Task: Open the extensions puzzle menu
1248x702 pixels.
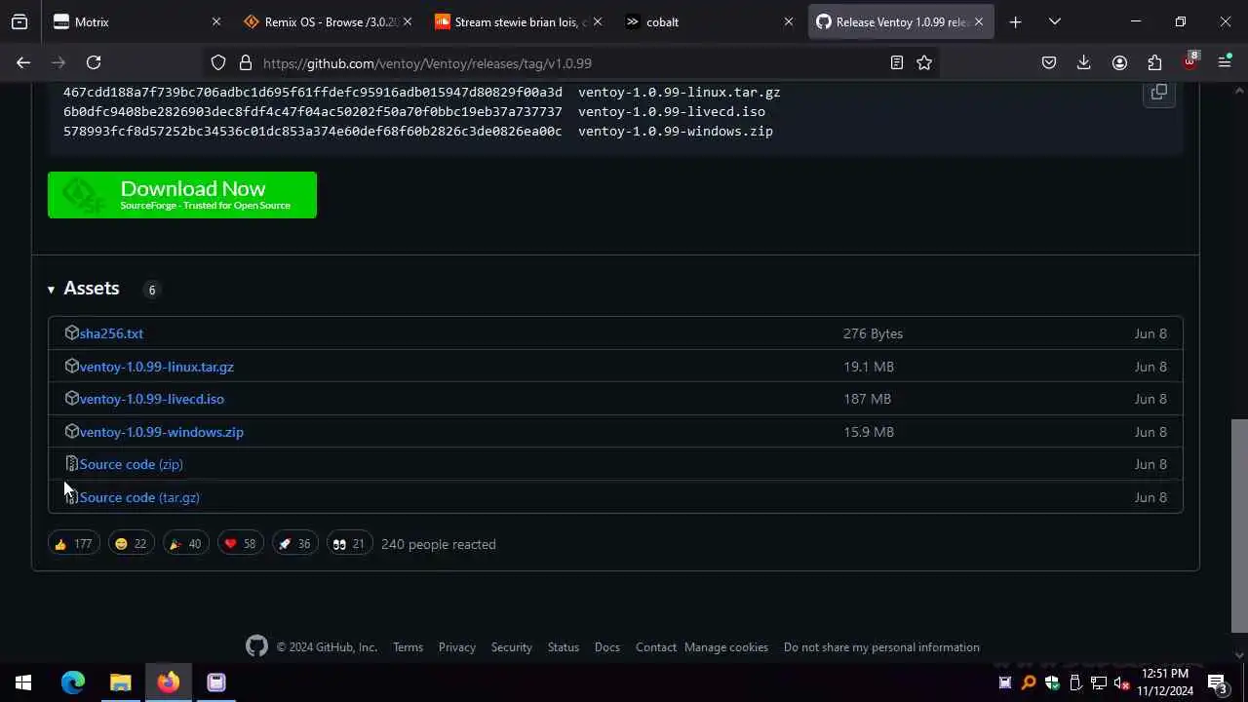Action: click(1154, 62)
